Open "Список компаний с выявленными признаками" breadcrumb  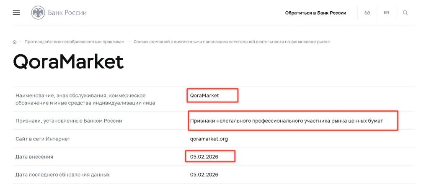coord(232,42)
